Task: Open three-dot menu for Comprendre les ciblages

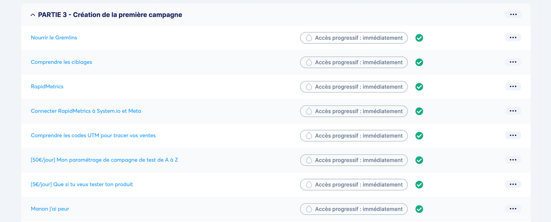Action: pos(513,62)
